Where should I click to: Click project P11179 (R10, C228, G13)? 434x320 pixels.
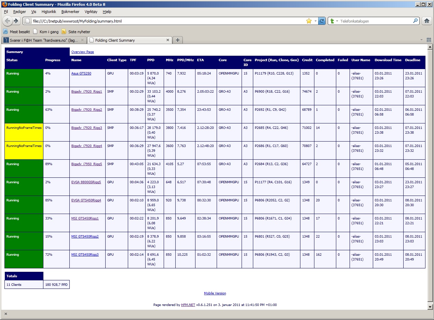[274, 74]
